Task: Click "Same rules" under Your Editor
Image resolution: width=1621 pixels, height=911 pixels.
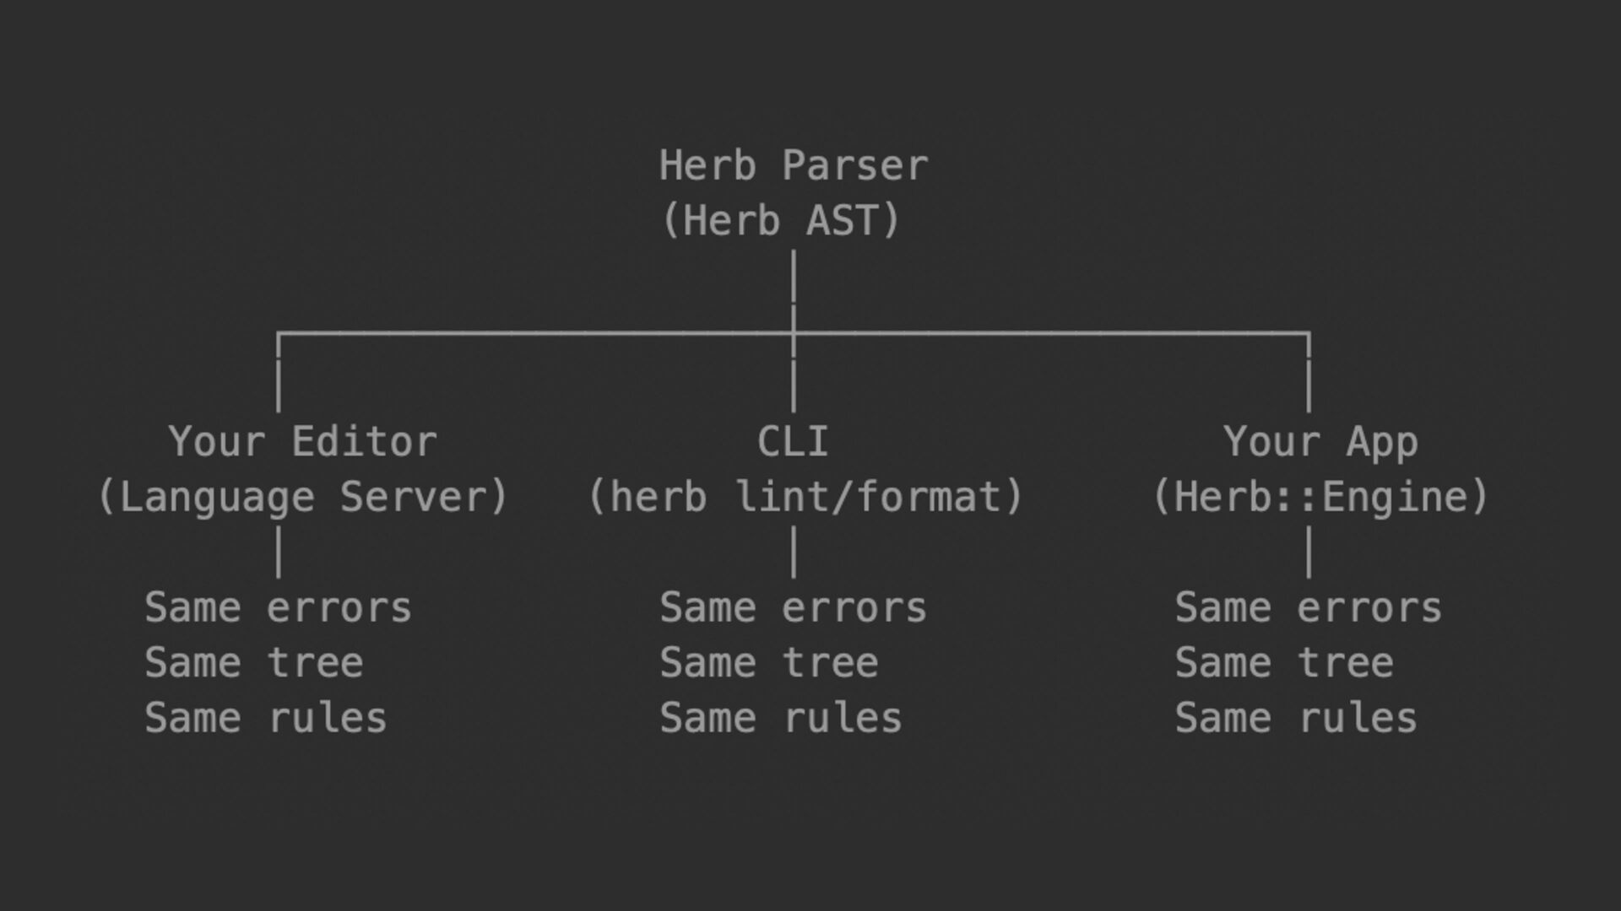Action: (x=265, y=719)
